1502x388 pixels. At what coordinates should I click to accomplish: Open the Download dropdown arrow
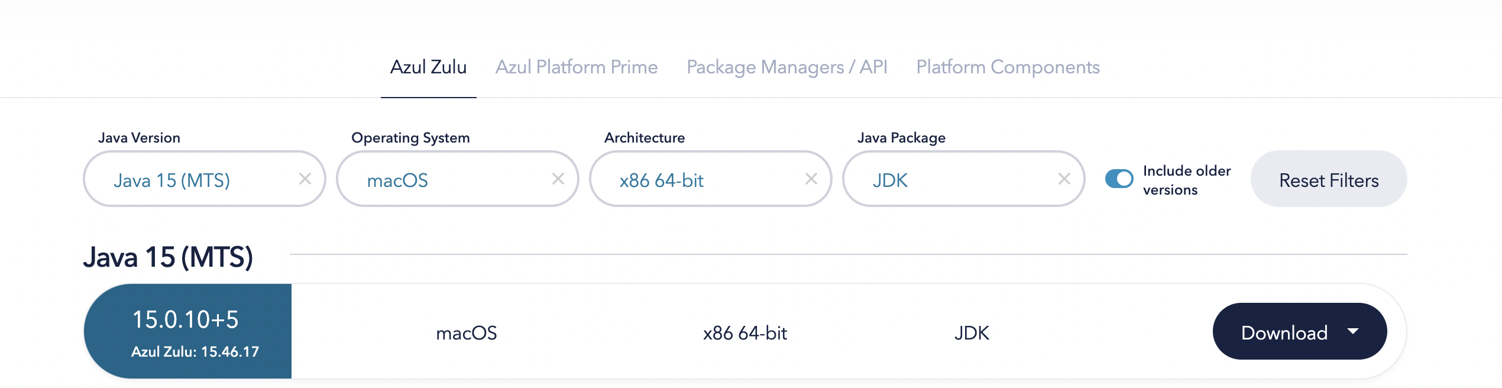tap(1353, 331)
